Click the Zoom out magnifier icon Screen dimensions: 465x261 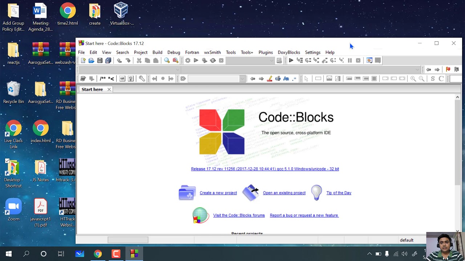tap(421, 79)
